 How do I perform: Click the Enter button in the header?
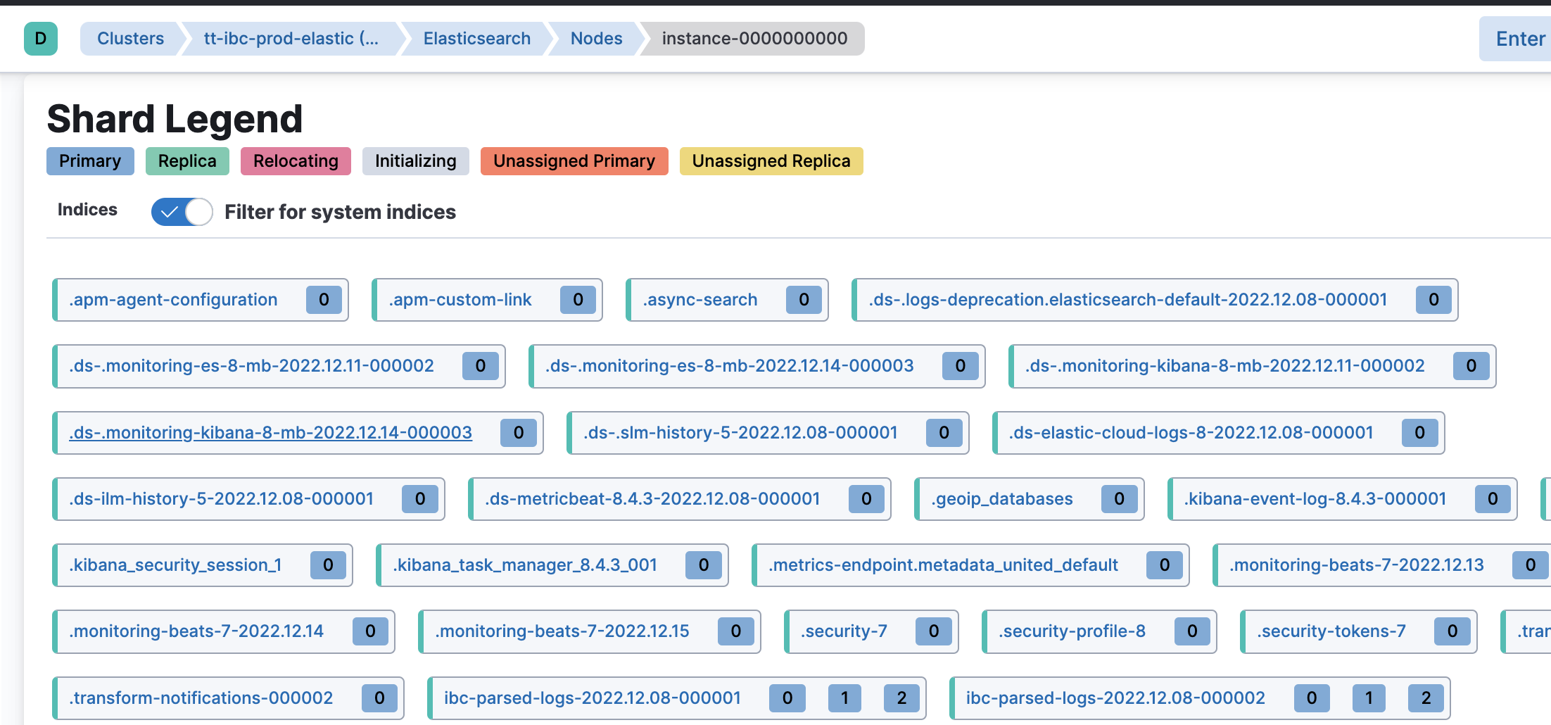tap(1515, 39)
